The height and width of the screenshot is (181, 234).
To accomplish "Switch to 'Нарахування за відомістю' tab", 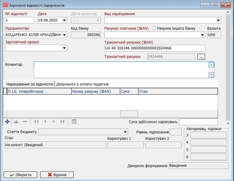I will [x=30, y=84].
